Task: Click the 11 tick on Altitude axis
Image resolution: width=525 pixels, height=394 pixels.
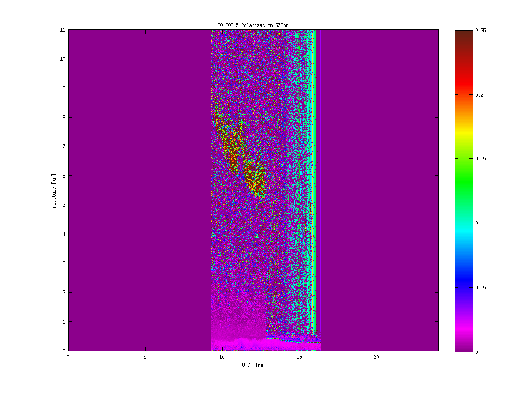Action: tap(63, 30)
